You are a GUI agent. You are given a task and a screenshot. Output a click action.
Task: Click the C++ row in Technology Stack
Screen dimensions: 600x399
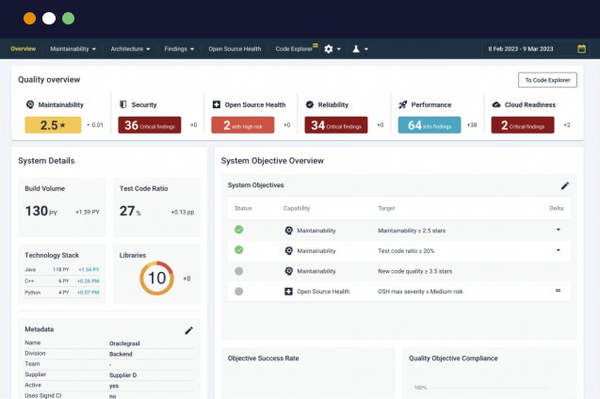(62, 281)
